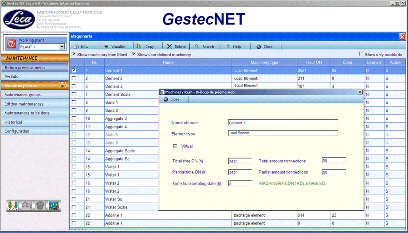408x233 pixels.
Task: Click the plant overview icon in sidebar bottom
Action: [x=54, y=205]
